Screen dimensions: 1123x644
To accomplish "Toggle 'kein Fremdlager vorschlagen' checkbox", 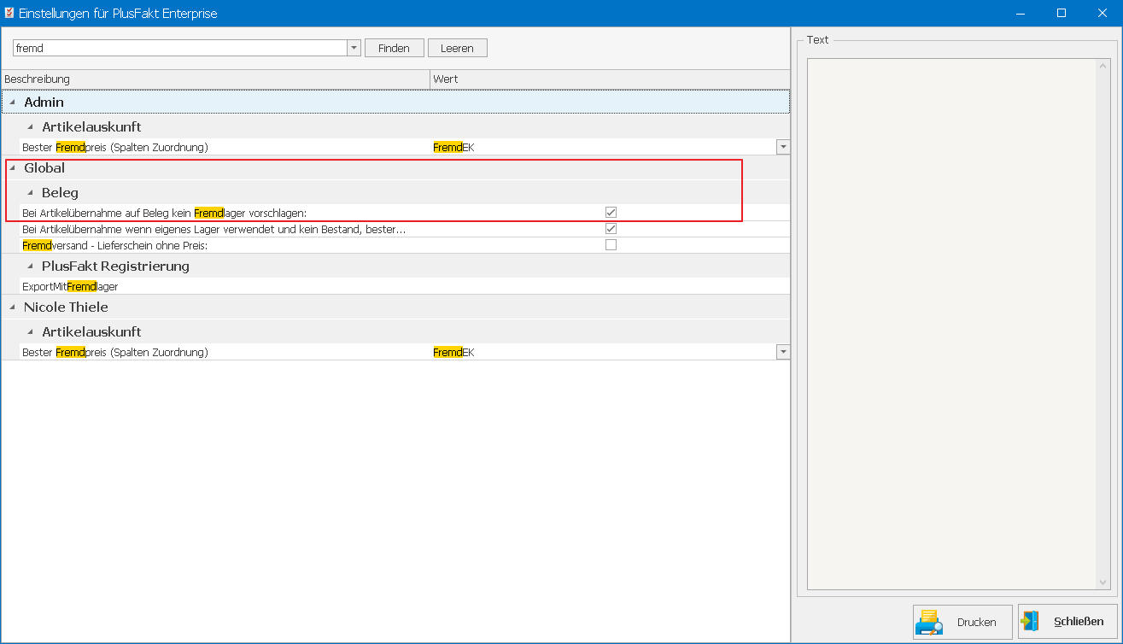I will (x=611, y=212).
